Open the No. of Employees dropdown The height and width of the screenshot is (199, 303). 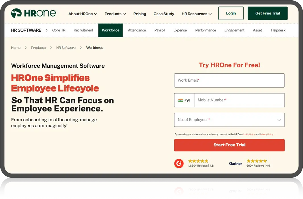229,120
